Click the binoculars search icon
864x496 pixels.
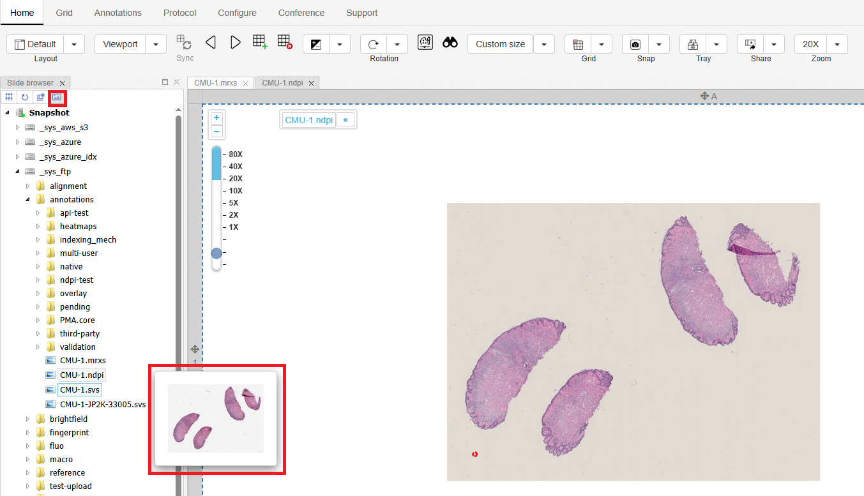click(x=450, y=43)
